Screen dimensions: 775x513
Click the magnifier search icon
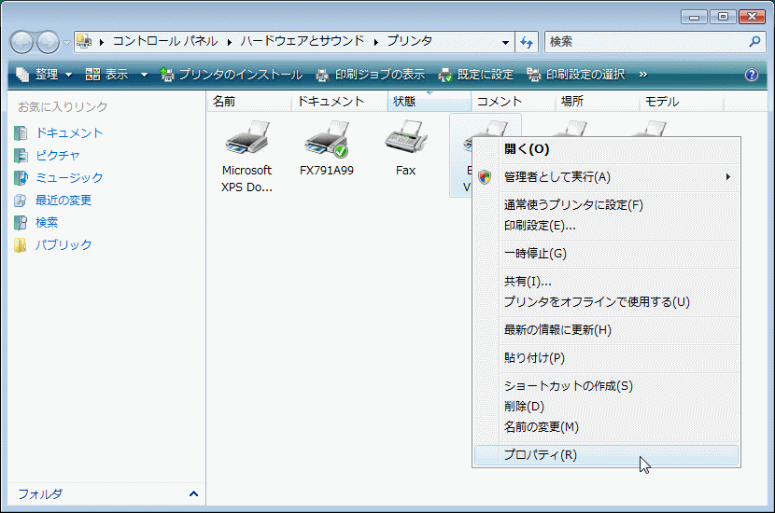(754, 42)
